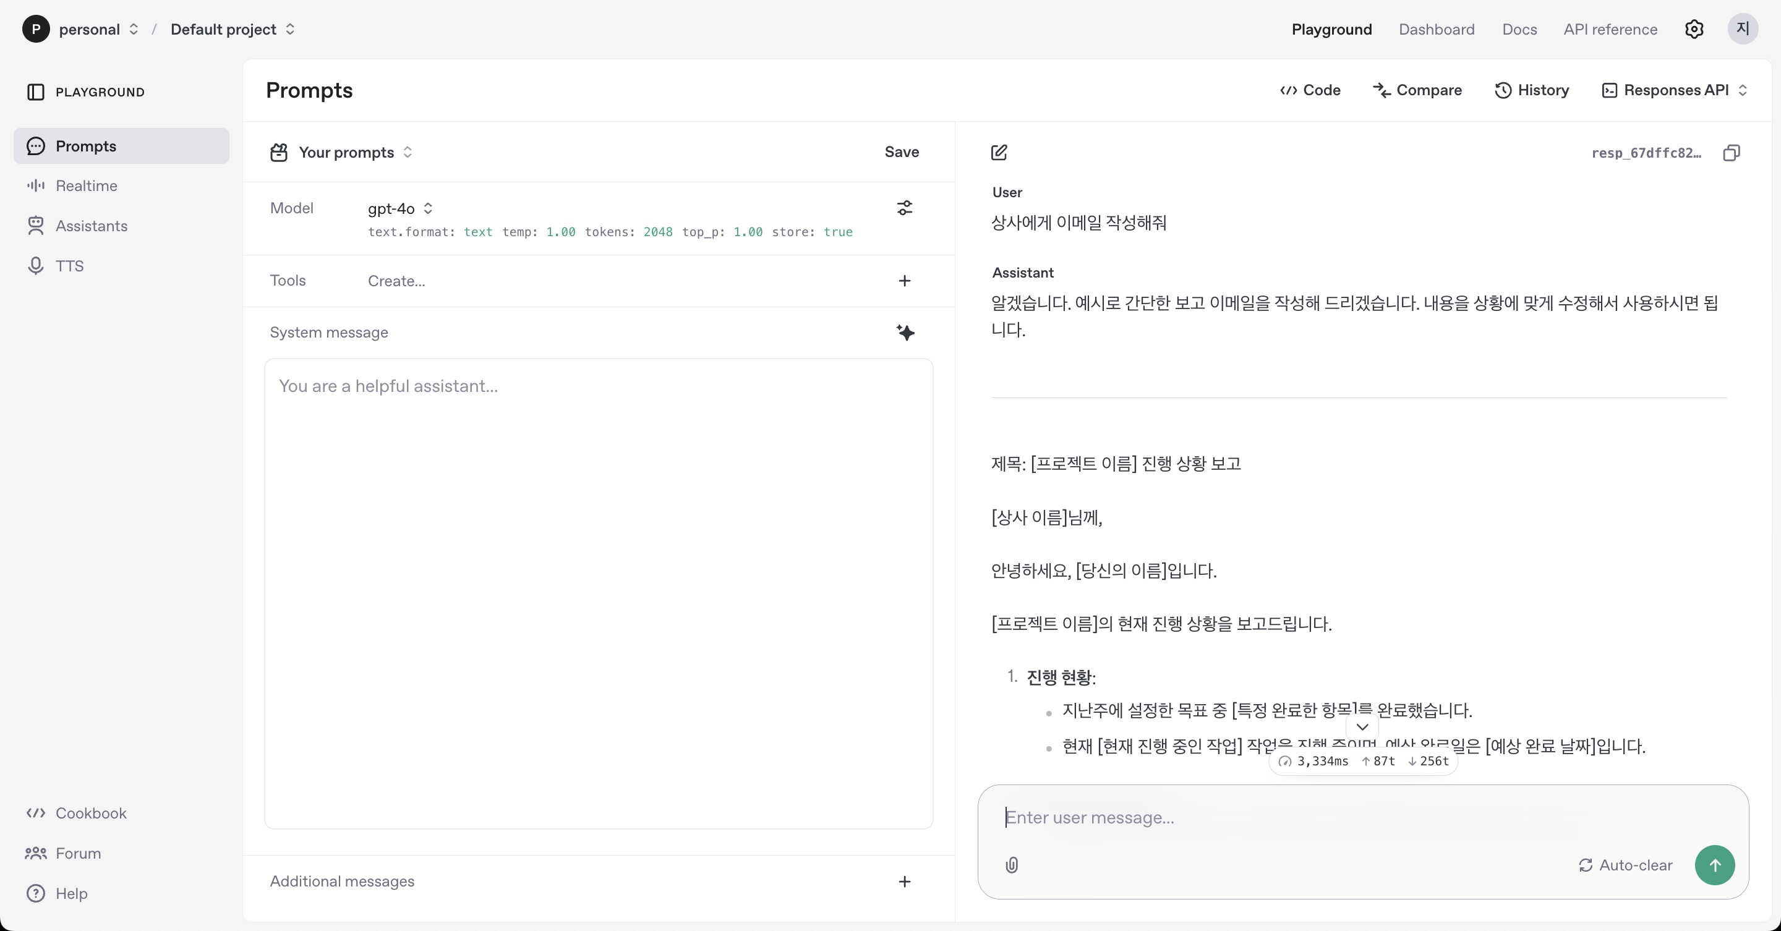Viewport: 1781px width, 931px height.
Task: Click the Save button
Action: 902,152
